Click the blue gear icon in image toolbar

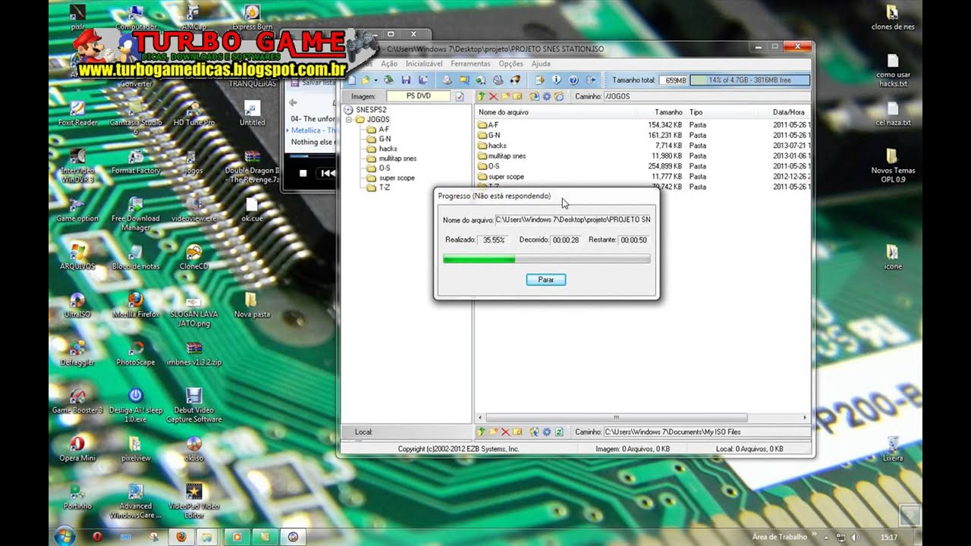(x=546, y=96)
